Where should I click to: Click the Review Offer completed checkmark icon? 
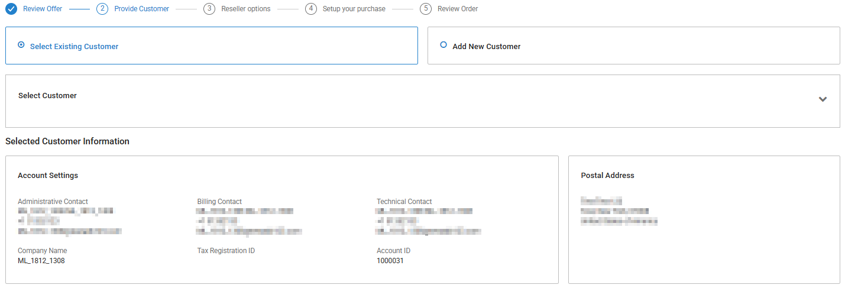(x=11, y=9)
